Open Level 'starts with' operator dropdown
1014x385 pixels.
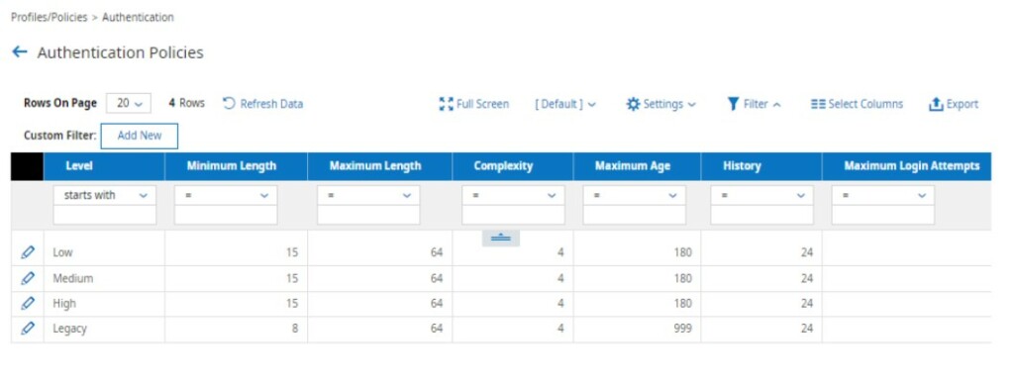coord(105,195)
